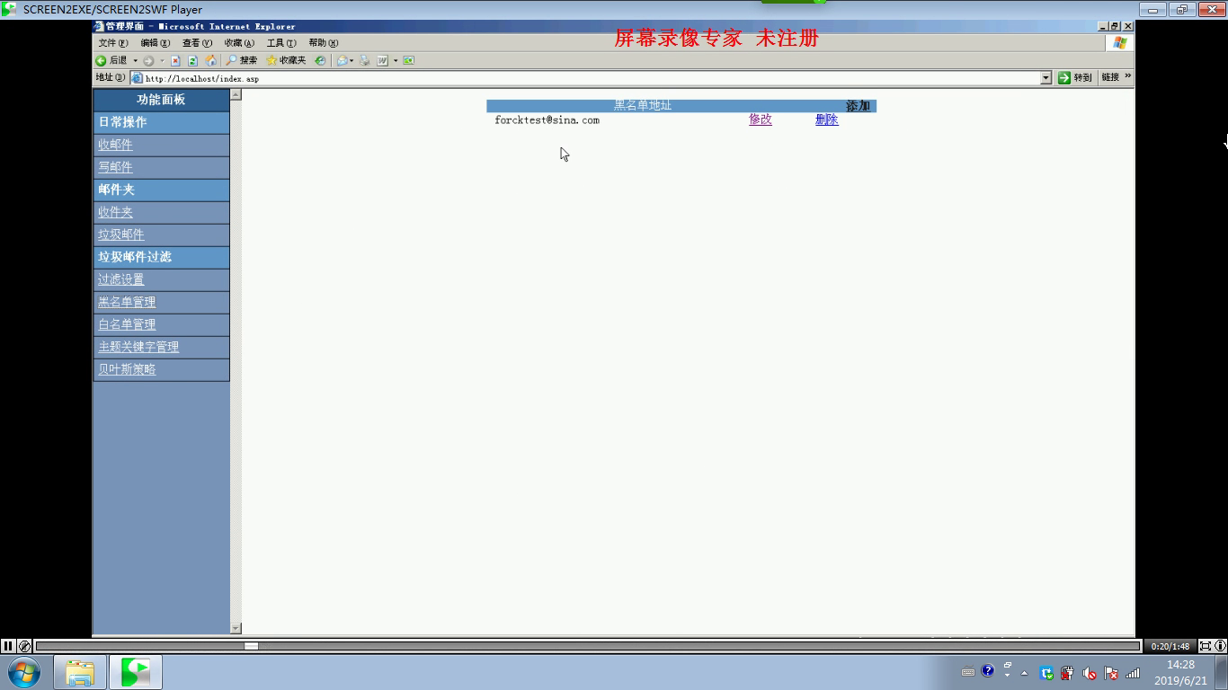Open 收件夹 in sidebar
Screen dimensions: 1228x690
115,212
